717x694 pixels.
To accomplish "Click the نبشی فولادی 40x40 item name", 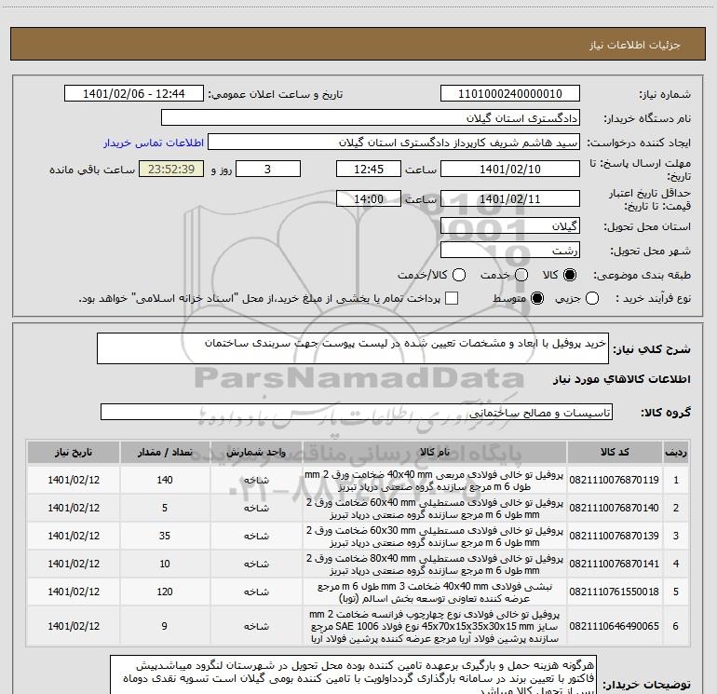I will click(x=435, y=592).
